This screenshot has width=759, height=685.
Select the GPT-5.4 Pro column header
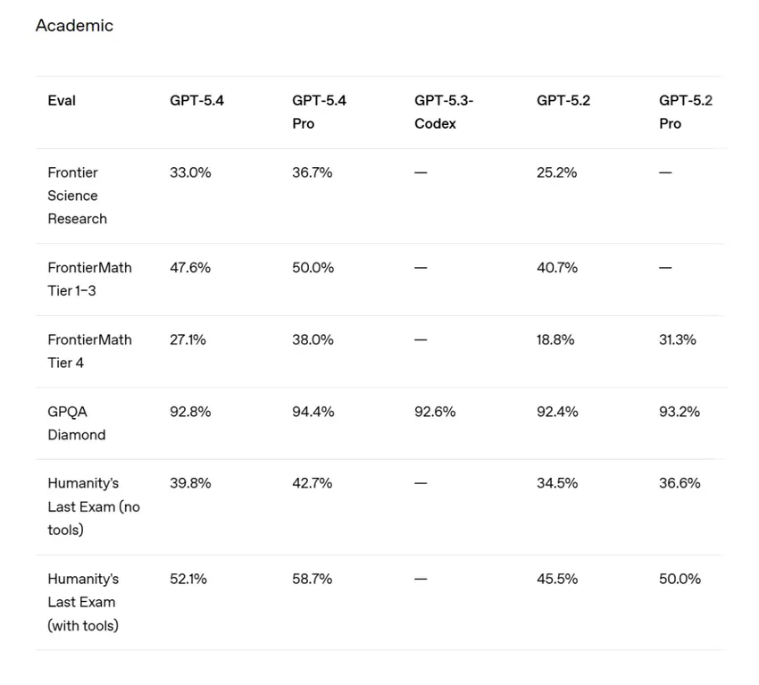[x=319, y=112]
